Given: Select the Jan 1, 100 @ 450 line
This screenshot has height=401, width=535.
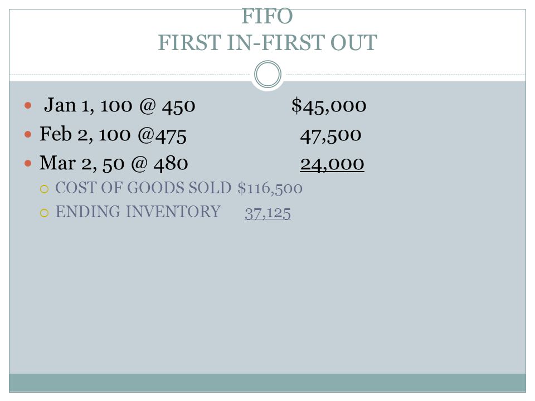Looking at the screenshot, I should pyautogui.click(x=119, y=105).
